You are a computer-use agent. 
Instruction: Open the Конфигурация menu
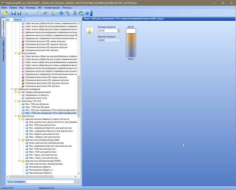point(52,8)
